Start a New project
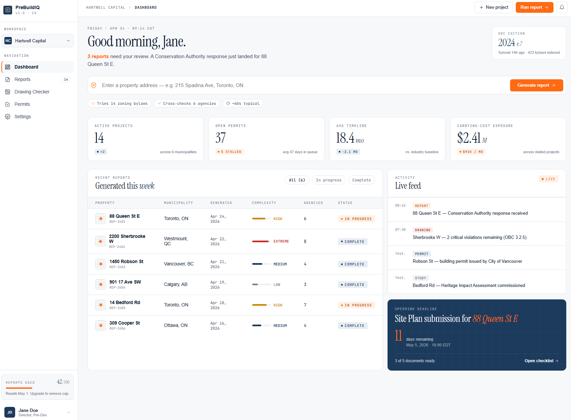This screenshot has width=571, height=420. pos(494,7)
